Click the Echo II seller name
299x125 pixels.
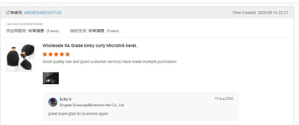65,99
